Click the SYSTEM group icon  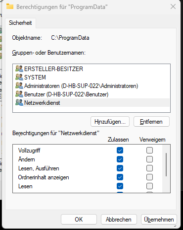(x=19, y=77)
